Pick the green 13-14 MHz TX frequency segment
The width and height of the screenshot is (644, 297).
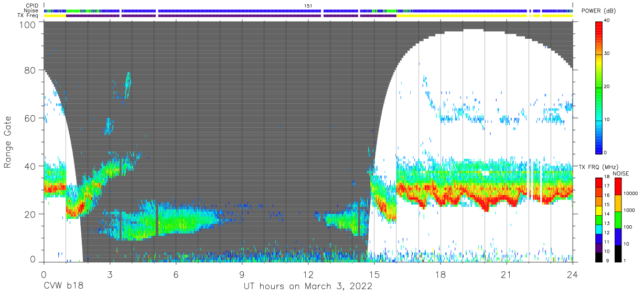pos(599,220)
